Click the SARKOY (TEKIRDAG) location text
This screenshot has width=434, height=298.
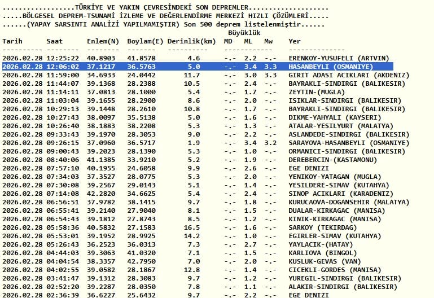click(x=323, y=227)
